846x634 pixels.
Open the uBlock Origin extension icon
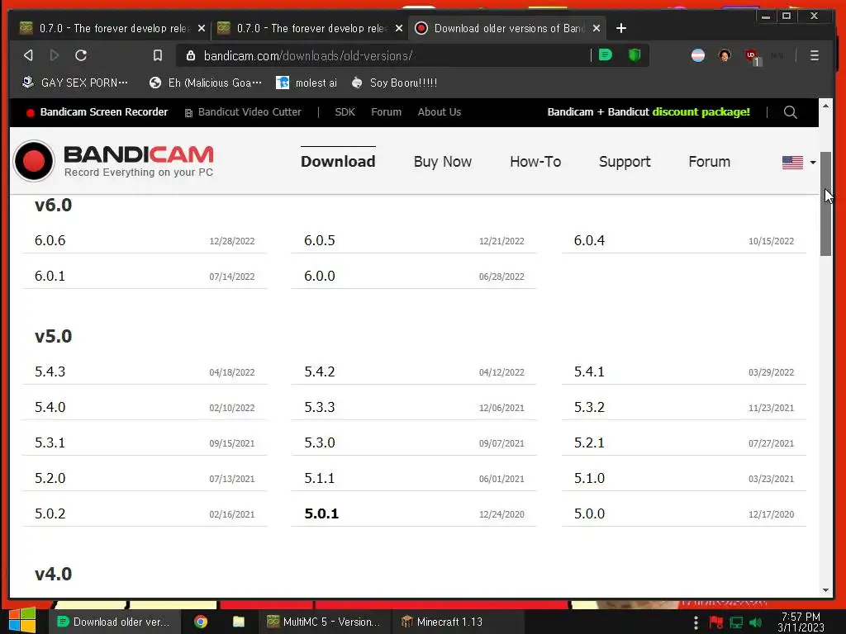point(752,56)
